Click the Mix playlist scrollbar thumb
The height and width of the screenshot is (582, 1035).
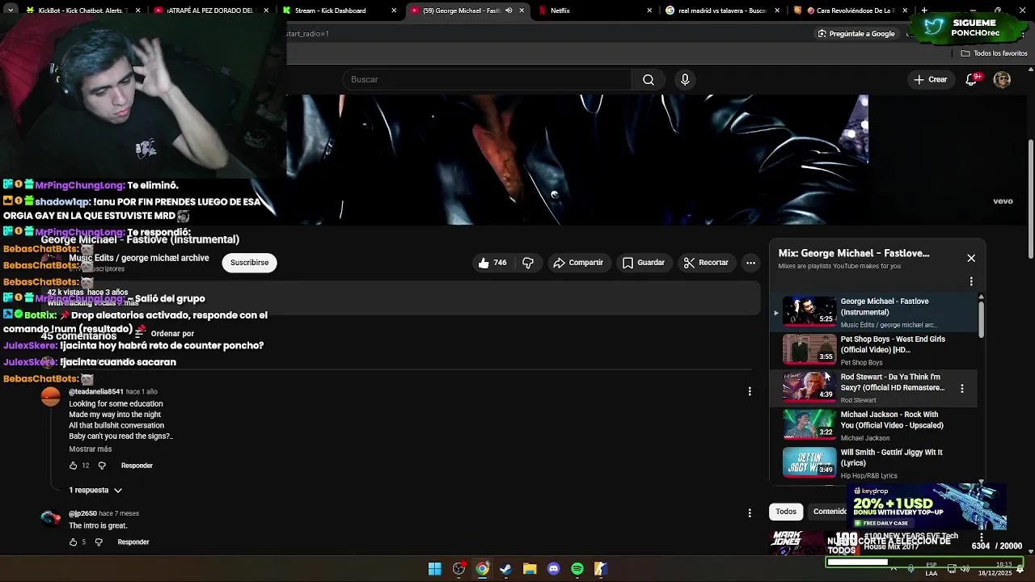tap(981, 320)
